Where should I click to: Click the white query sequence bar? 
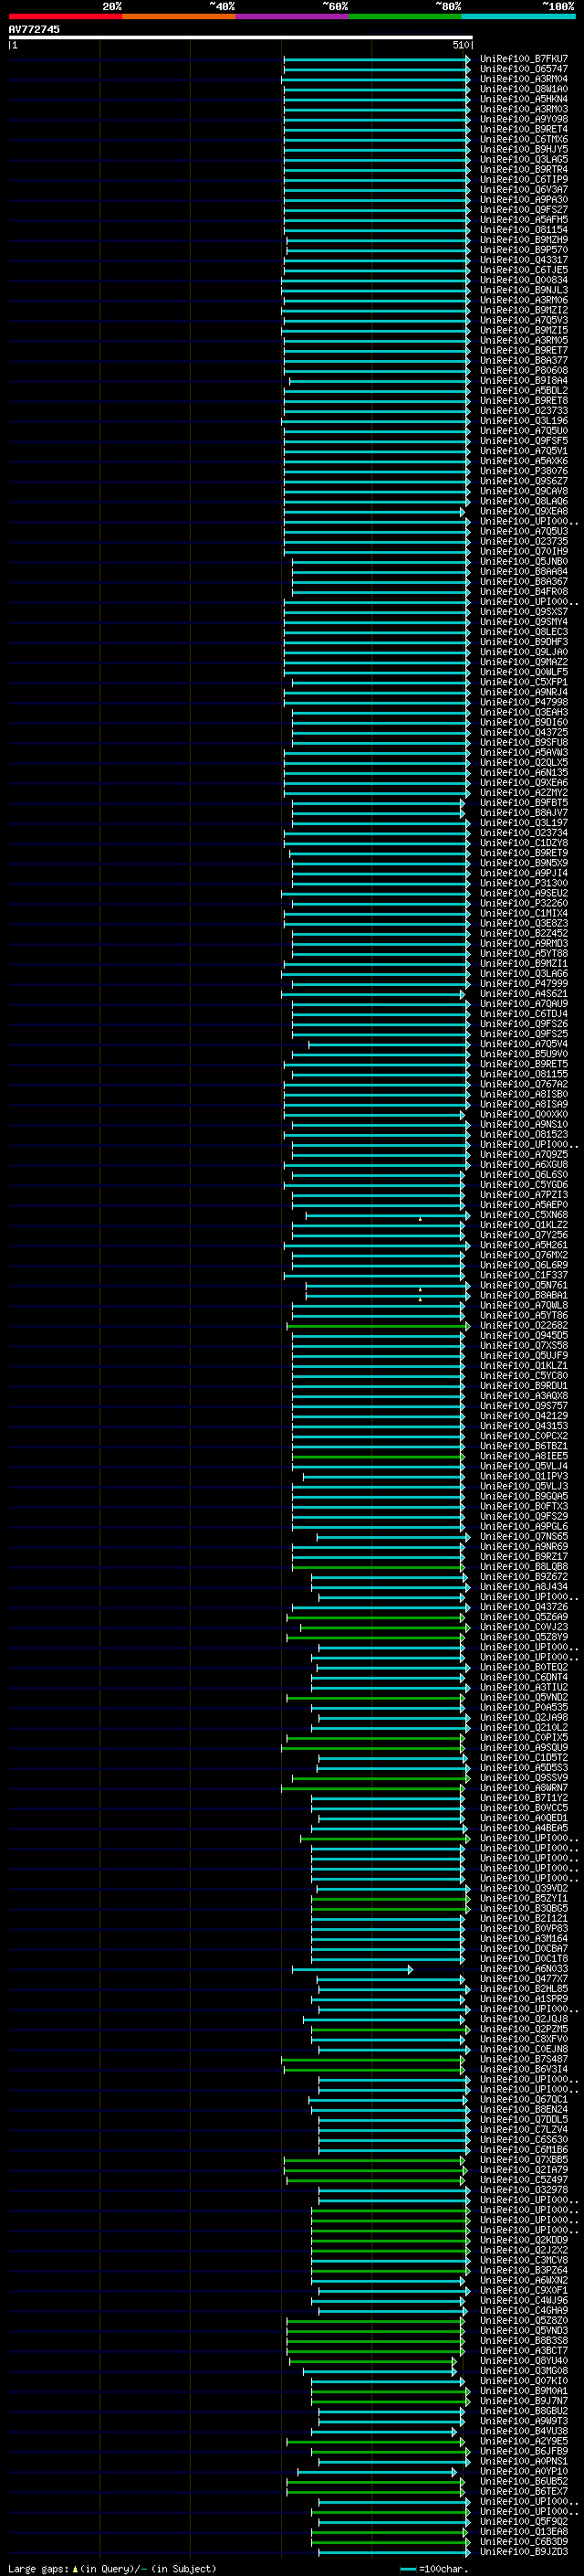(x=241, y=37)
